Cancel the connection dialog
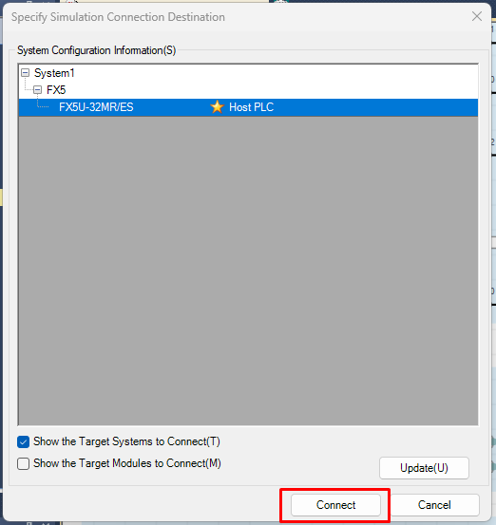Screen dimensions: 496x525 point(434,505)
